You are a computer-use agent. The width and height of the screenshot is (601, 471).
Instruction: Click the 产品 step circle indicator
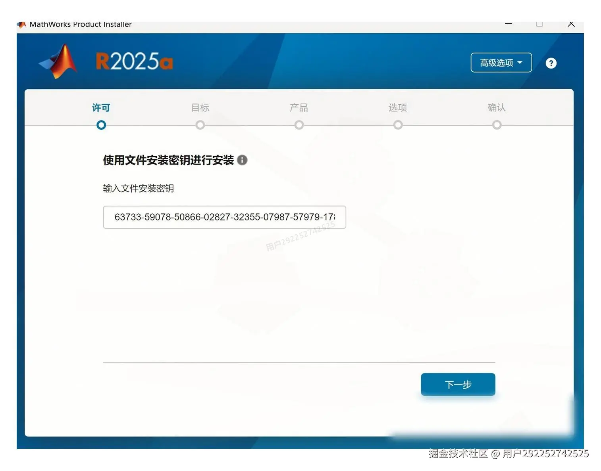(x=299, y=125)
